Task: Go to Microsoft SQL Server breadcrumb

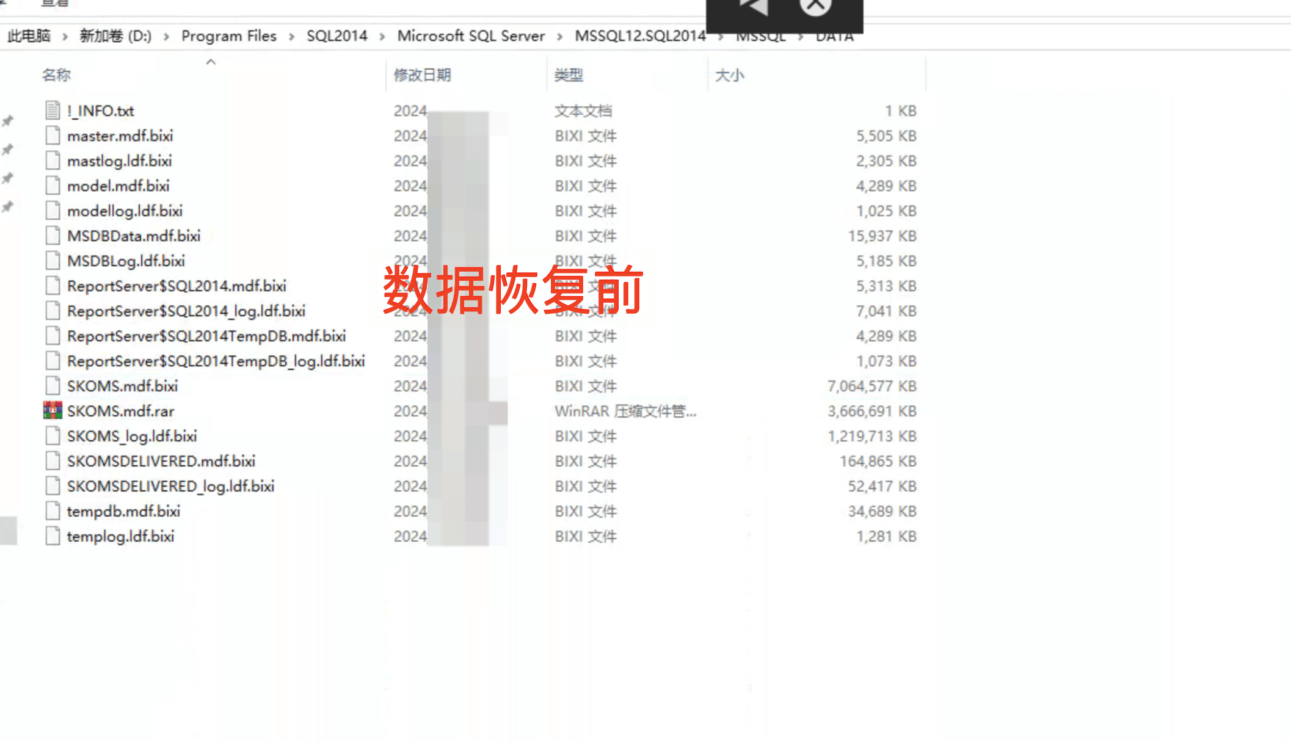Action: coord(471,36)
